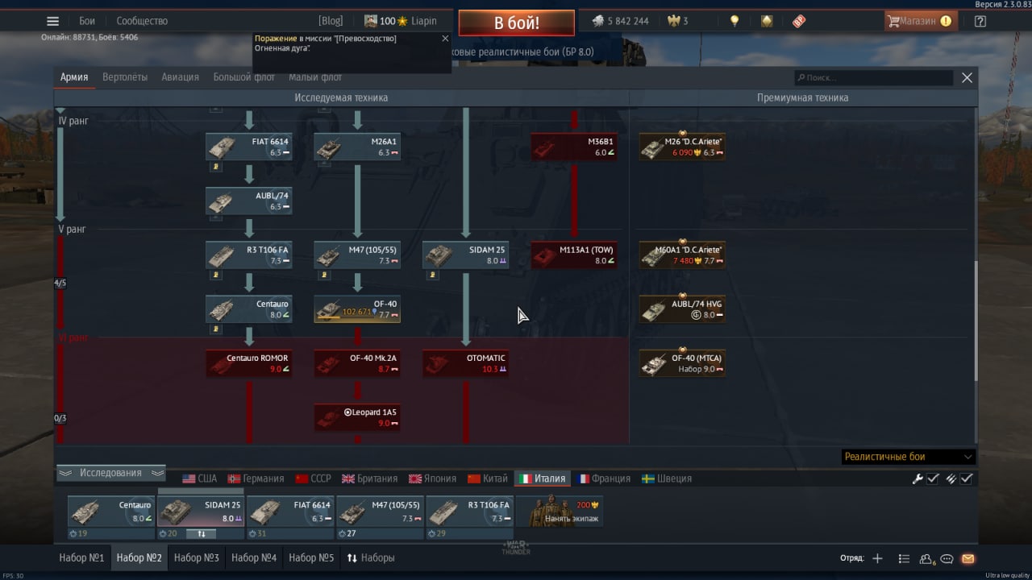1032x580 pixels.
Task: Select OF-40 vehicle being researched
Action: (x=356, y=309)
